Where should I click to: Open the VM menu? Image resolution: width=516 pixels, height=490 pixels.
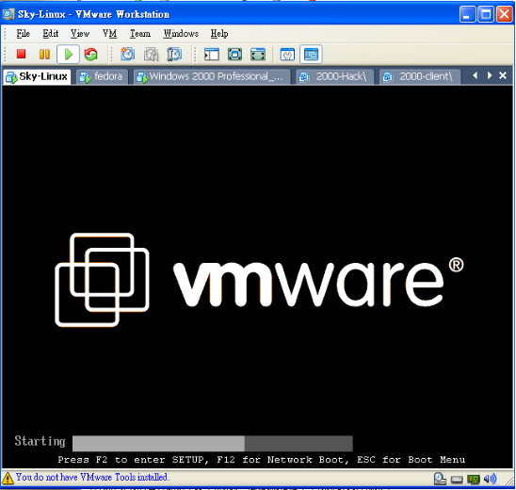[x=109, y=34]
